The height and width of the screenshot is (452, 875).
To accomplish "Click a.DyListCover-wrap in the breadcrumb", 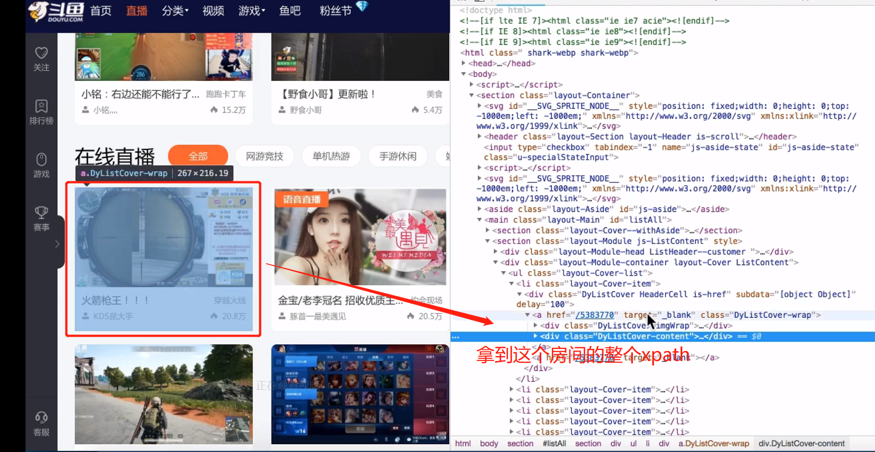I will point(713,444).
